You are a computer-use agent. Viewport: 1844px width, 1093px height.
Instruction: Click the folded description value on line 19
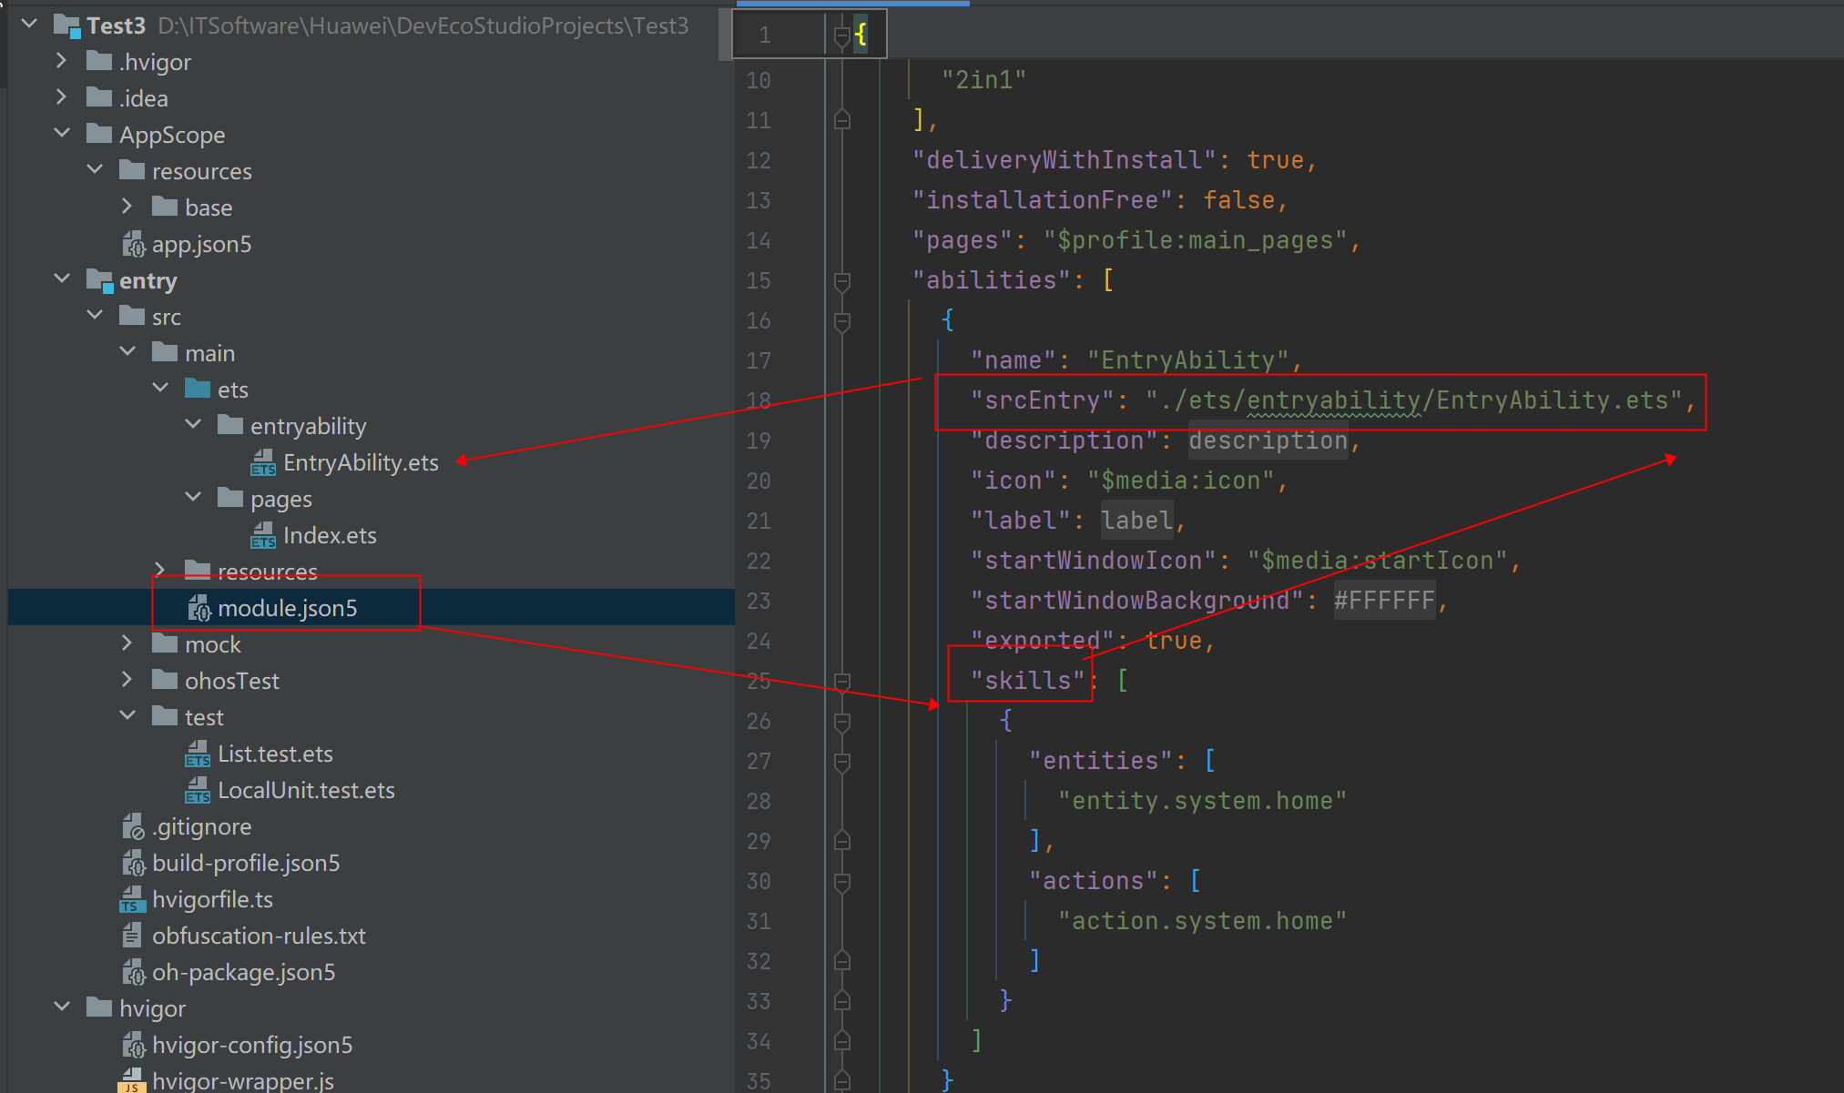(x=1268, y=440)
